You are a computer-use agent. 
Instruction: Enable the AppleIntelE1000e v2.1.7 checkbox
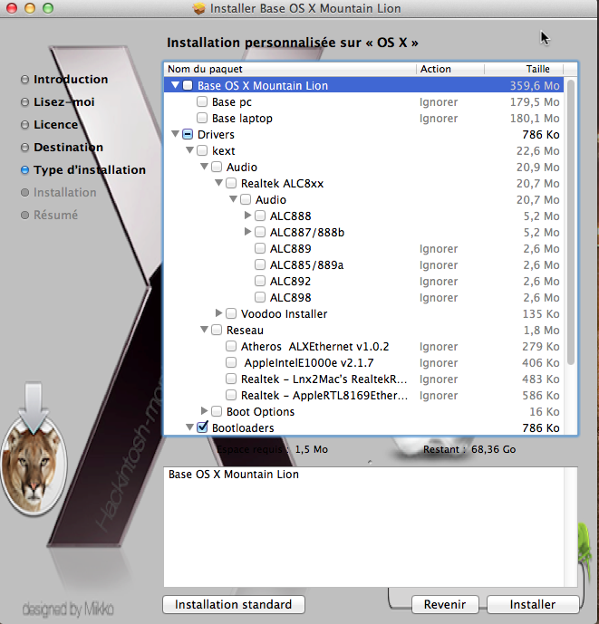pyautogui.click(x=231, y=363)
